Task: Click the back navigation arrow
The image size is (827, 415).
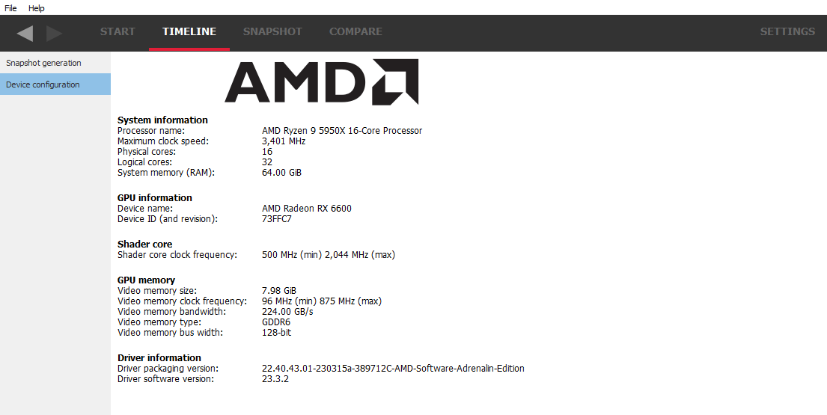Action: tap(25, 33)
